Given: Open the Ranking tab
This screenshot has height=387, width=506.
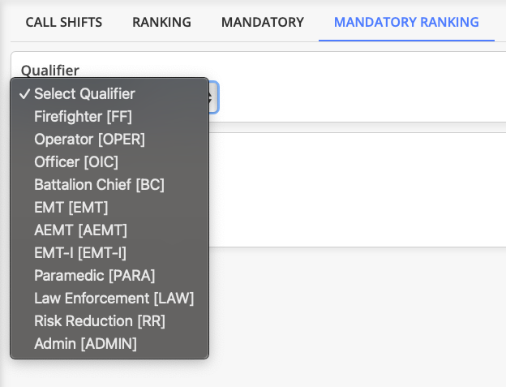Looking at the screenshot, I should coord(161,22).
